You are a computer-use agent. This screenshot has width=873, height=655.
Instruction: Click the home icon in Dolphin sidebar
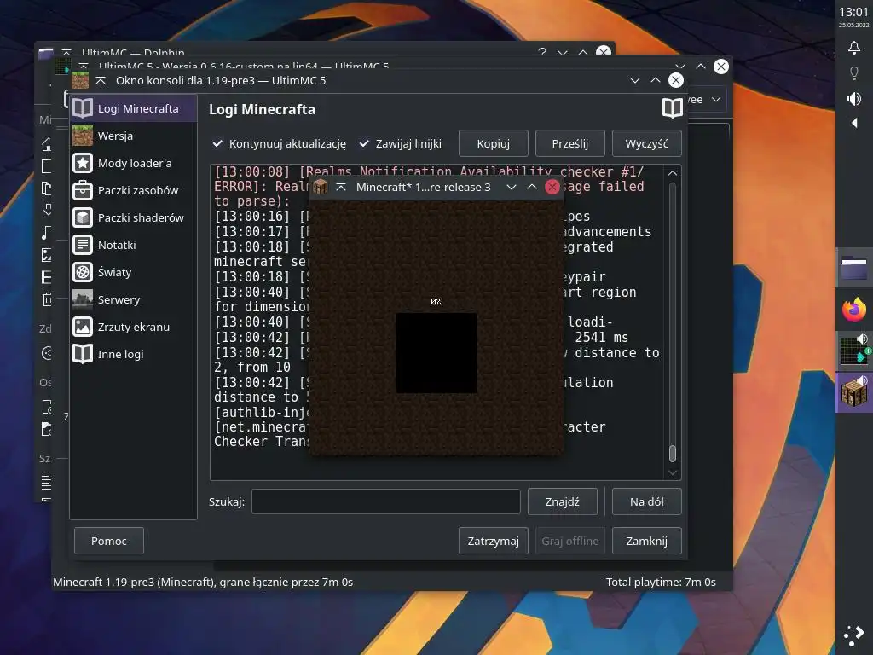tap(47, 144)
